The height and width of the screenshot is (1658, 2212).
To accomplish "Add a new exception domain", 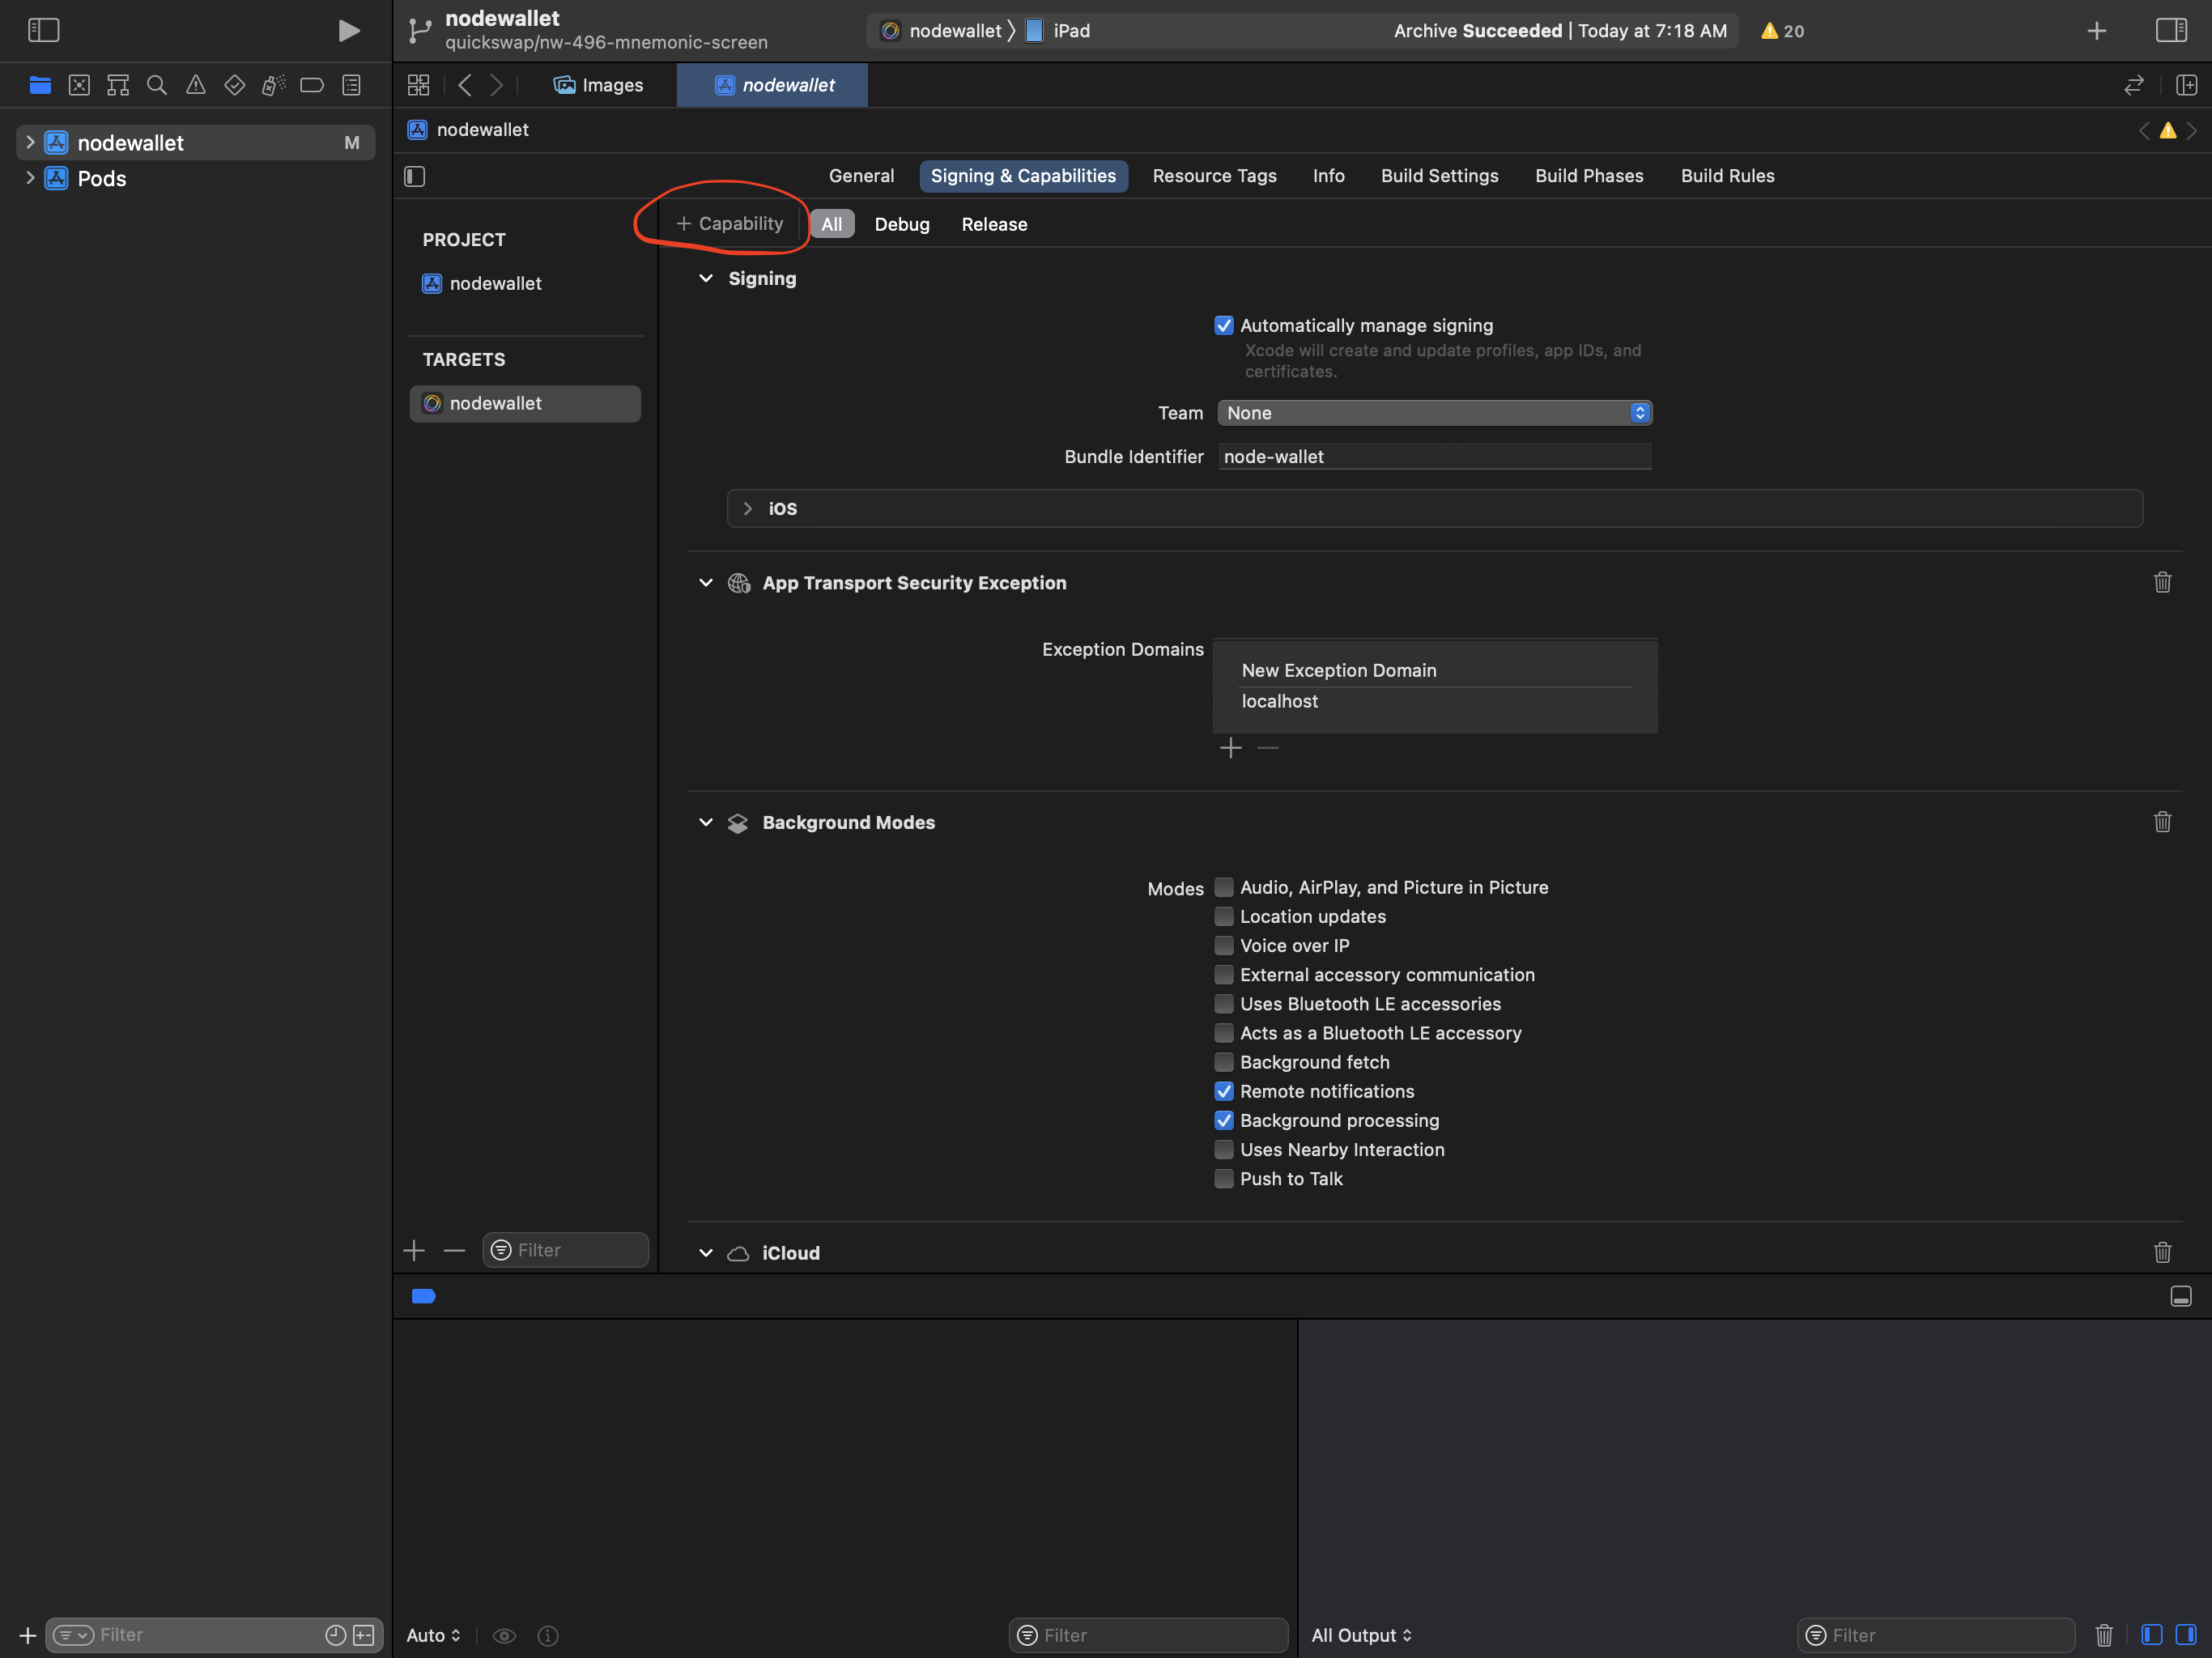I will click(1230, 748).
